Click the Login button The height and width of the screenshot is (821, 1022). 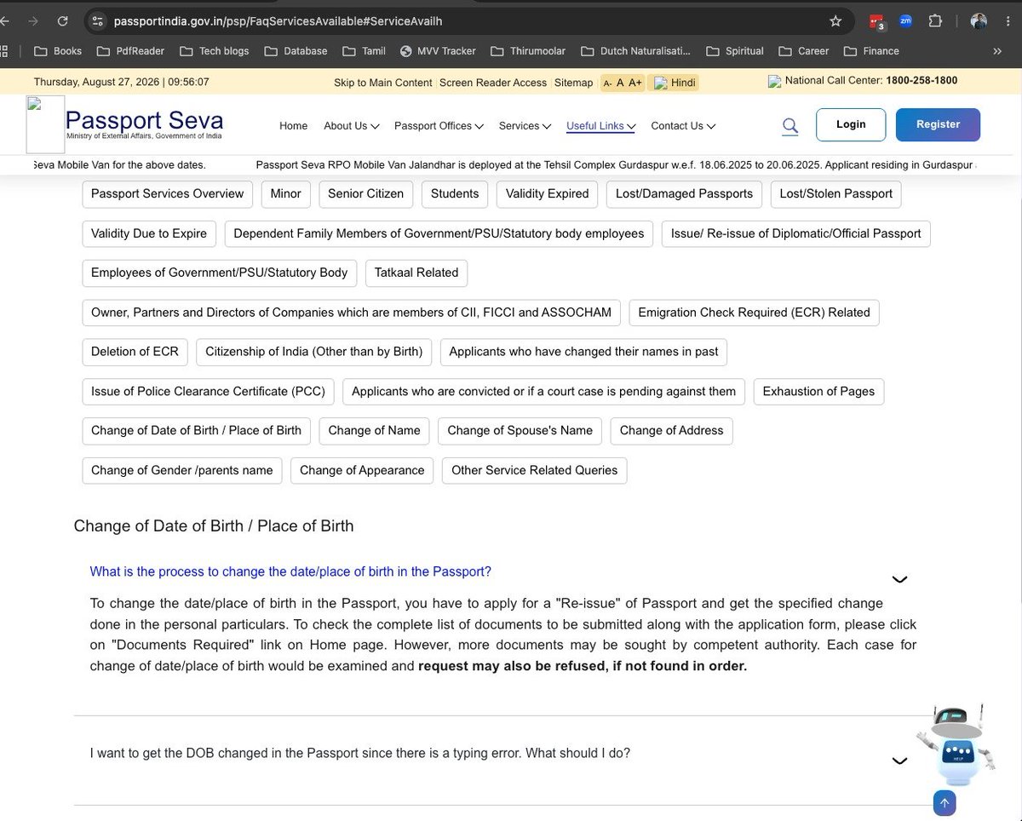(851, 124)
